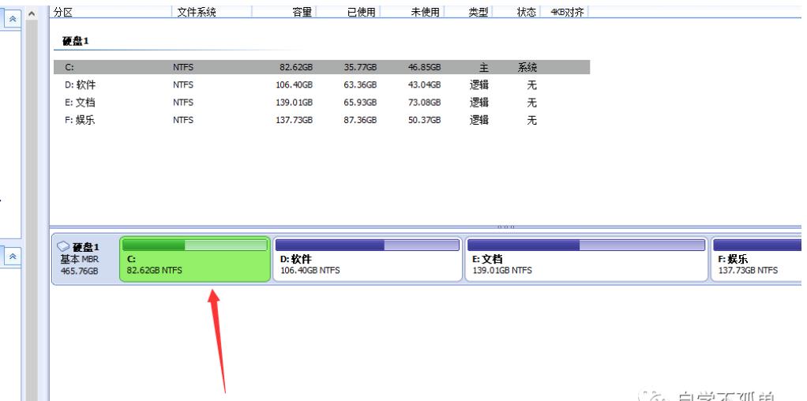Select the F: 娱乐 partition block
Screen dimensions: 807x401
[x=756, y=260]
